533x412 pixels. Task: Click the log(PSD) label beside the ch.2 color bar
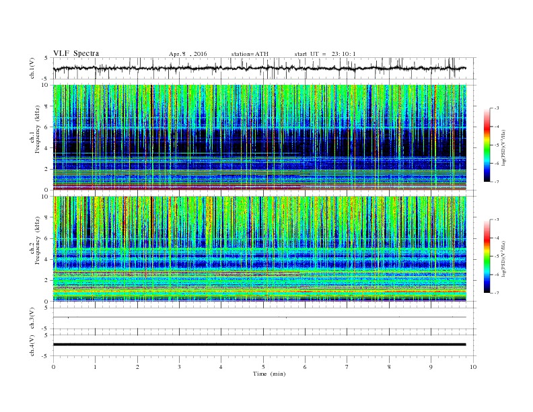pos(504,259)
